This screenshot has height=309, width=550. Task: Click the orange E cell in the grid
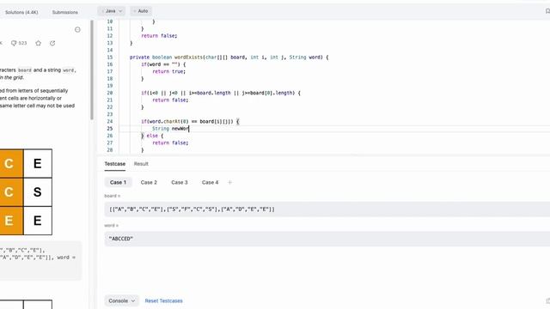11,221
